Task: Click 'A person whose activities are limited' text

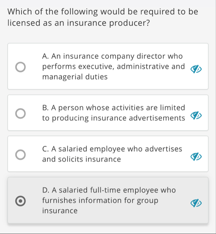Action: coord(114,108)
